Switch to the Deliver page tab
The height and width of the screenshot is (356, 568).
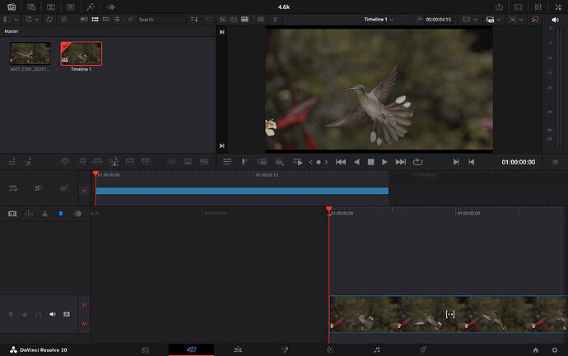point(423,349)
